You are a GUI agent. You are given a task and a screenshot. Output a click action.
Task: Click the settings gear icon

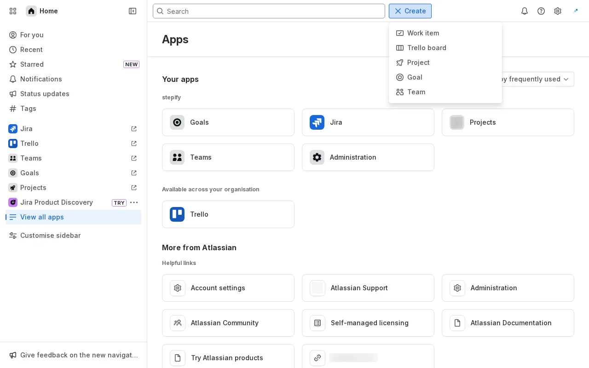pos(558,11)
